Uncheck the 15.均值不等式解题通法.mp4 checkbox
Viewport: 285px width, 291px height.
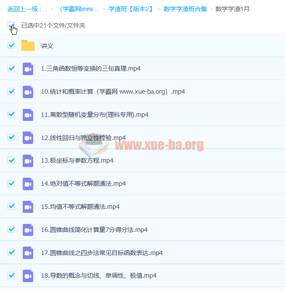point(11,206)
